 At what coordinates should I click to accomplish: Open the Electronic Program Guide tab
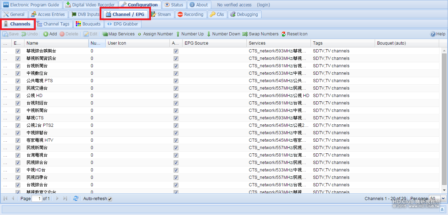pos(31,5)
